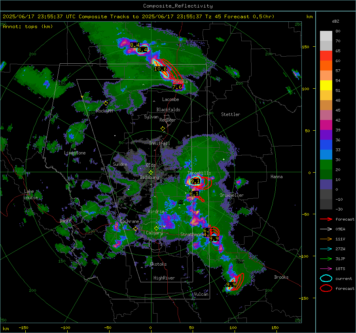Screen dimensions: 356x333
Task: Click the Banff town label
Action: point(65,221)
